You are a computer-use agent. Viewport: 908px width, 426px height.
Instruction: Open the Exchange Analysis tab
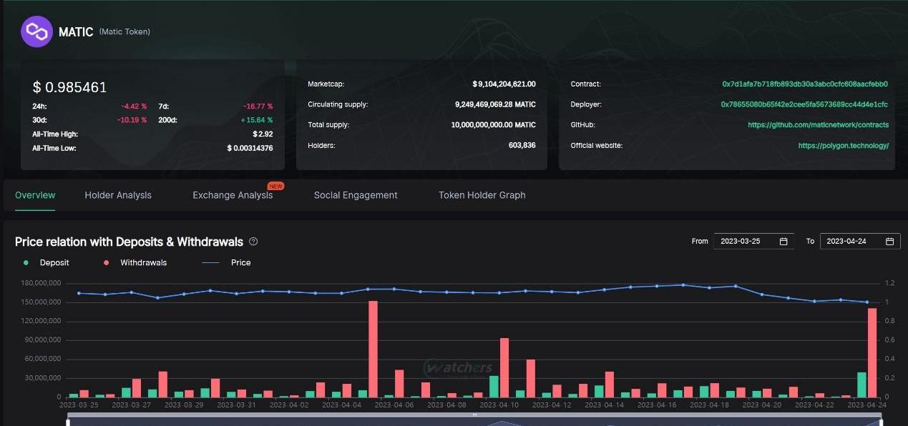click(233, 195)
